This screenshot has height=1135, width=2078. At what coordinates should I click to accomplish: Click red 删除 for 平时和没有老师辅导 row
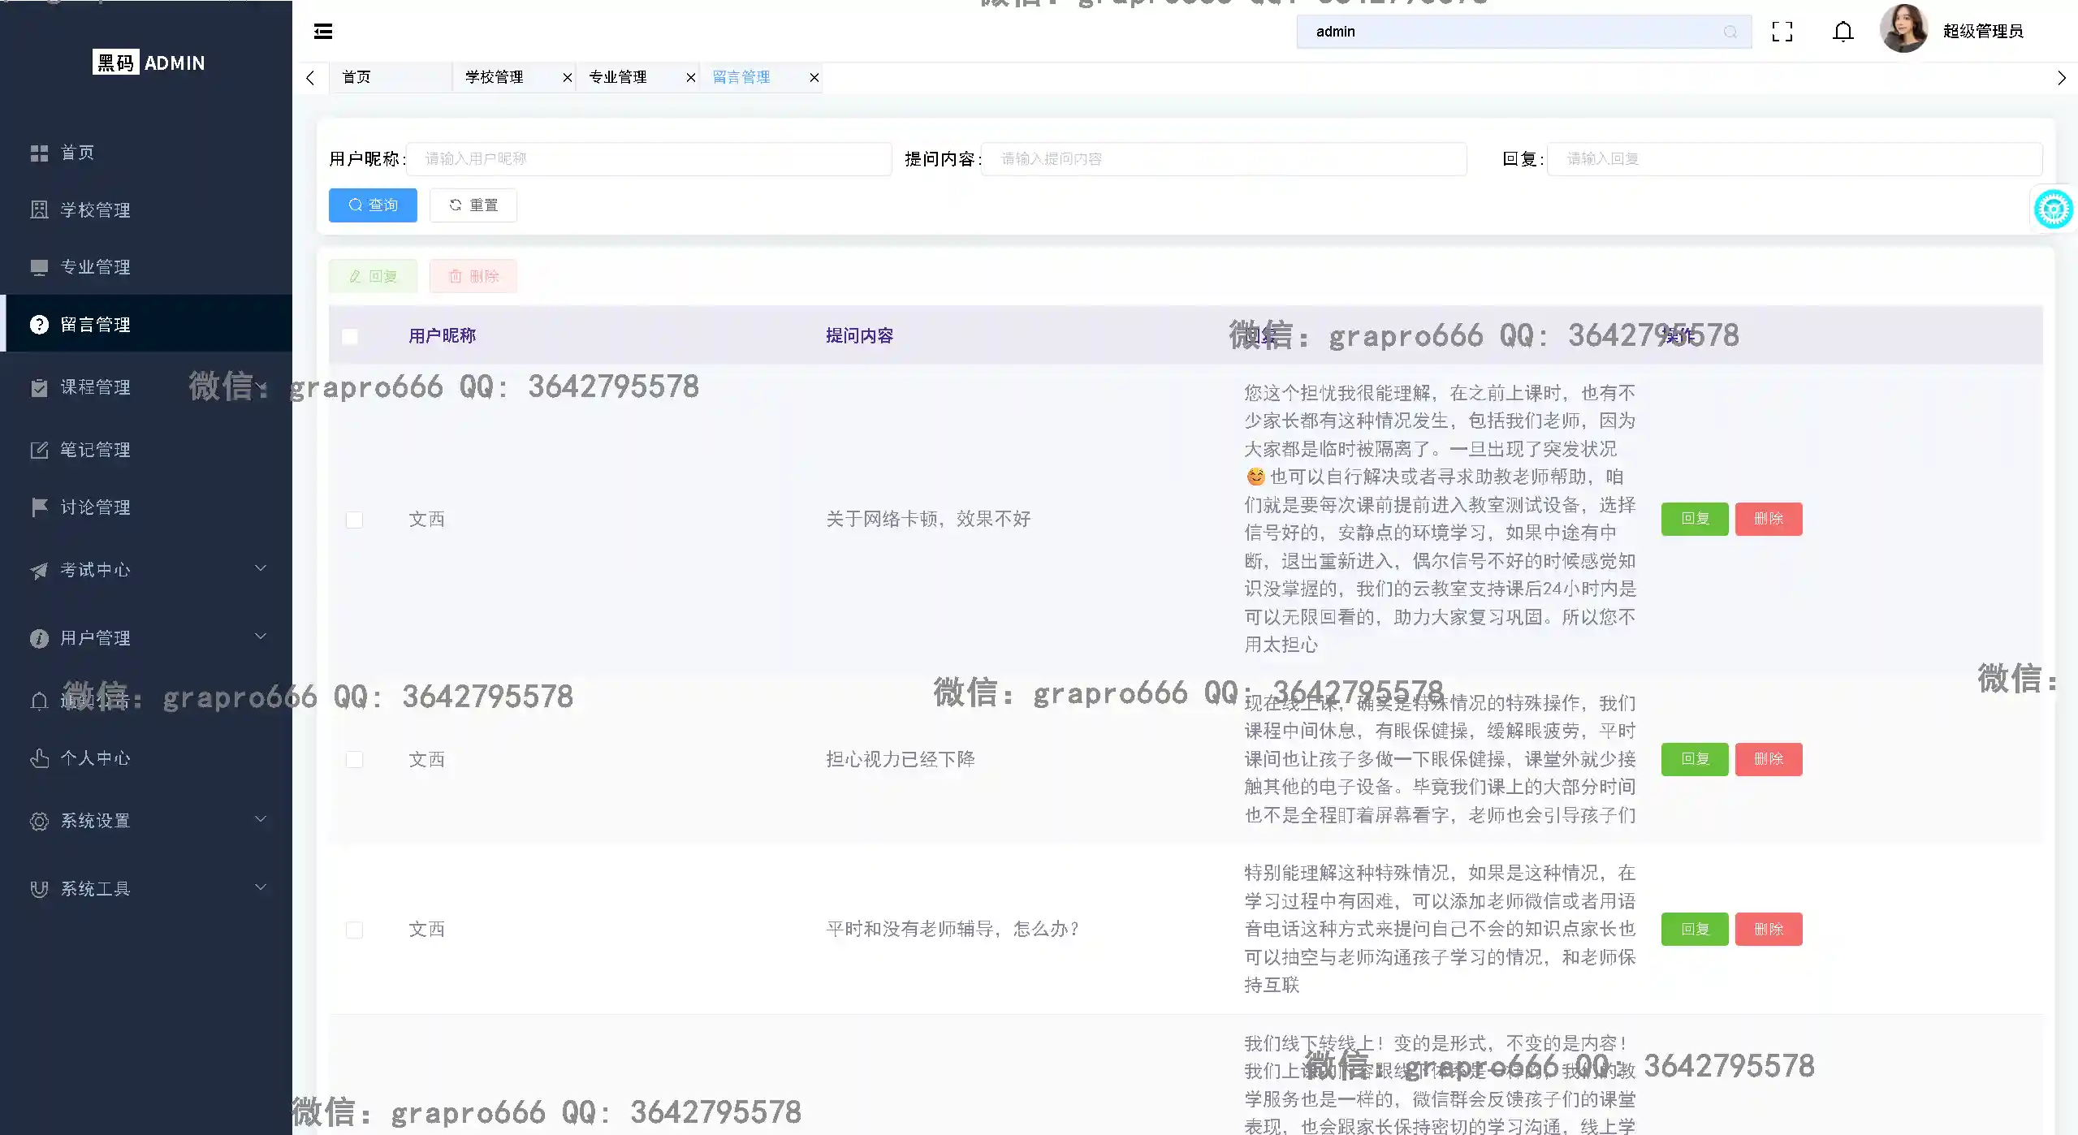pyautogui.click(x=1768, y=930)
